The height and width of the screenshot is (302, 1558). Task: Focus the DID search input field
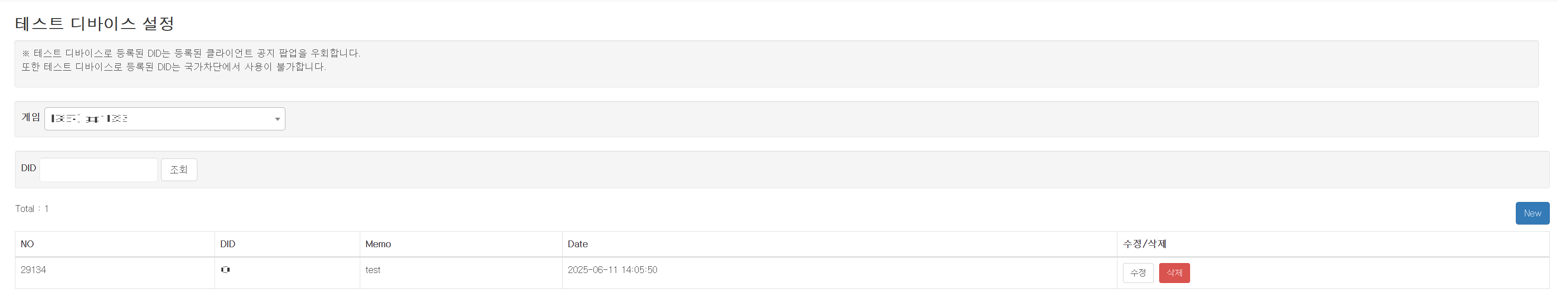[x=98, y=170]
